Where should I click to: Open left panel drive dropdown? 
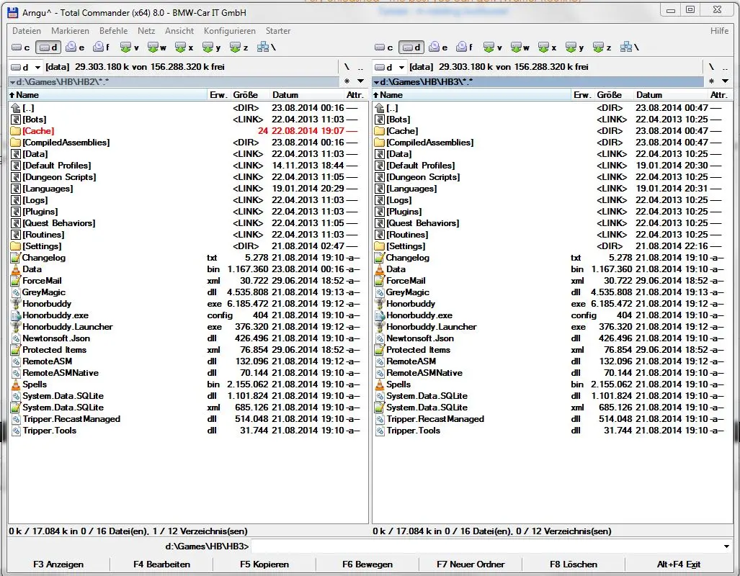tap(25, 67)
